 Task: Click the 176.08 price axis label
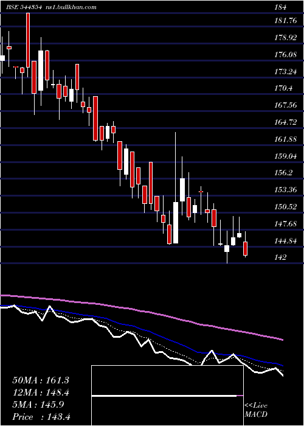point(286,55)
